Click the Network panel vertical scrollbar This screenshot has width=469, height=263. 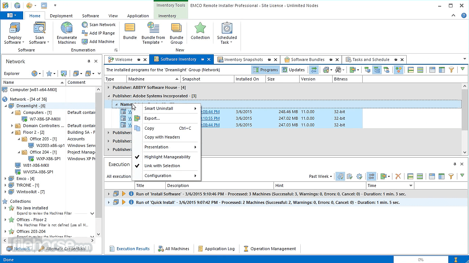98,162
